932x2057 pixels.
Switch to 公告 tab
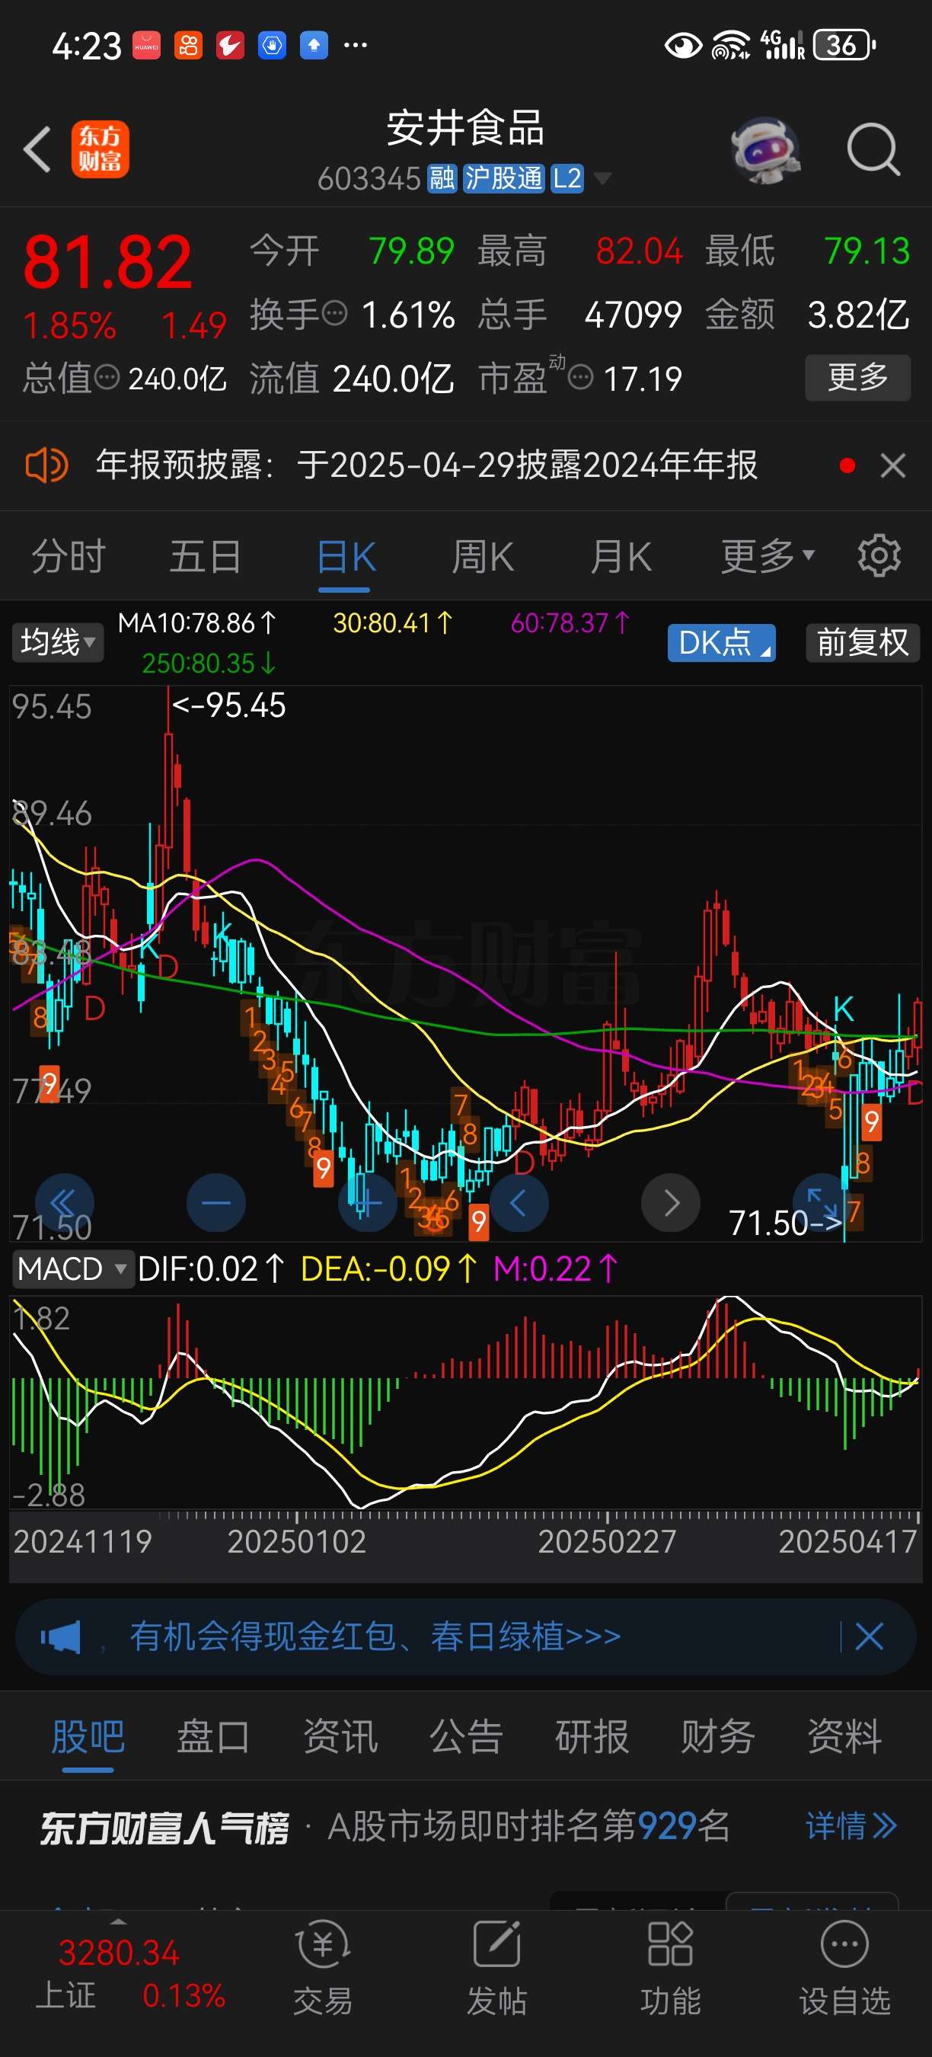(466, 1736)
